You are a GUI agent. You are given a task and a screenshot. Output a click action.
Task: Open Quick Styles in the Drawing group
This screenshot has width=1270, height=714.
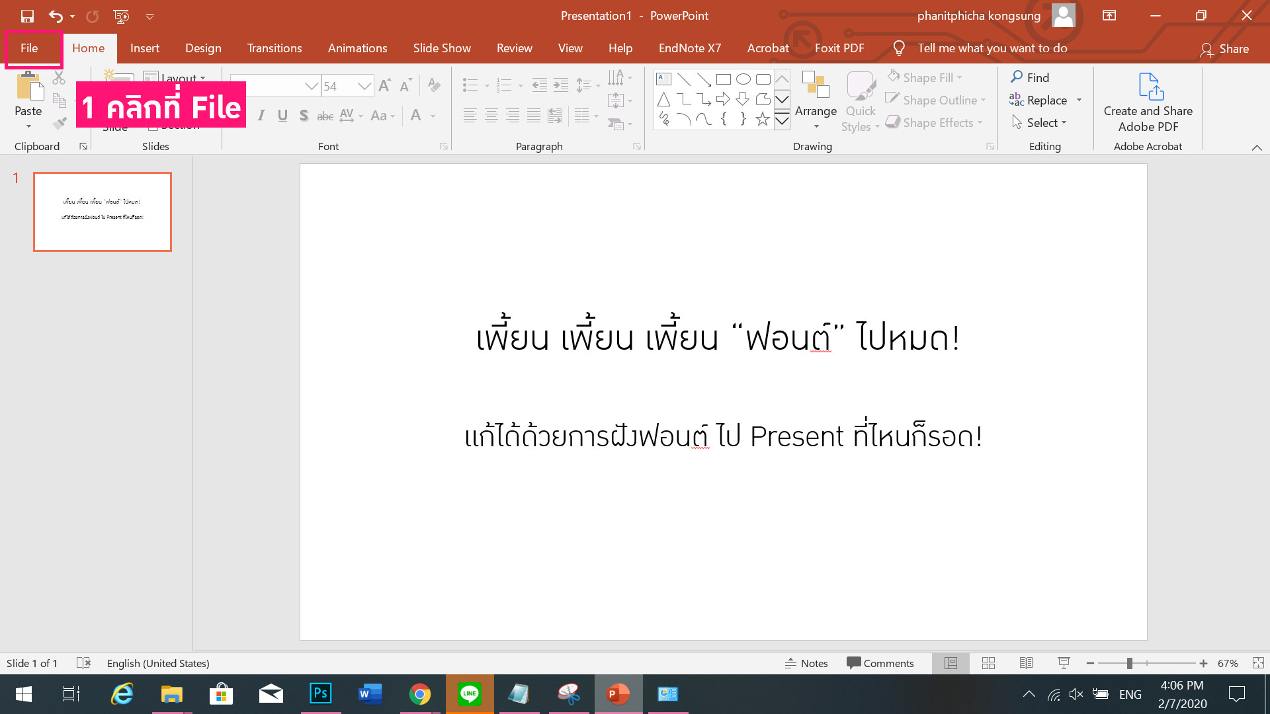[x=859, y=100]
